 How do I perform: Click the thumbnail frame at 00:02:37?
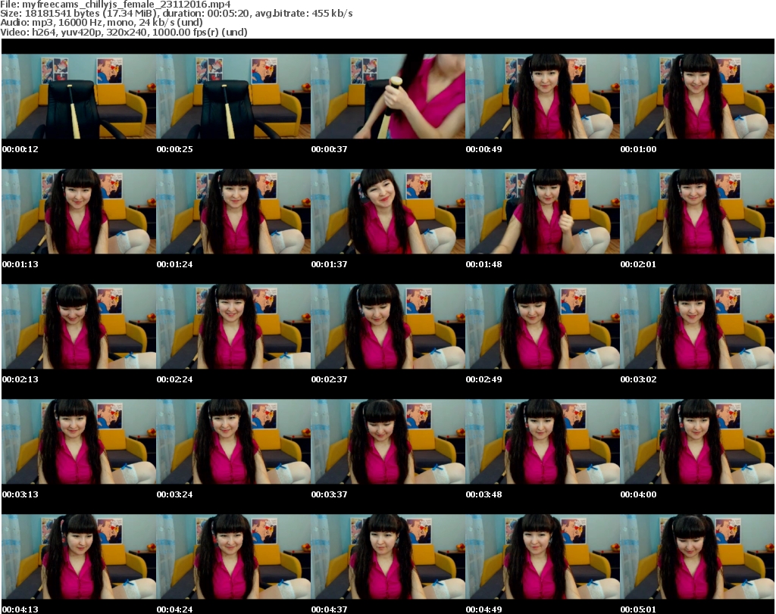[x=388, y=327]
